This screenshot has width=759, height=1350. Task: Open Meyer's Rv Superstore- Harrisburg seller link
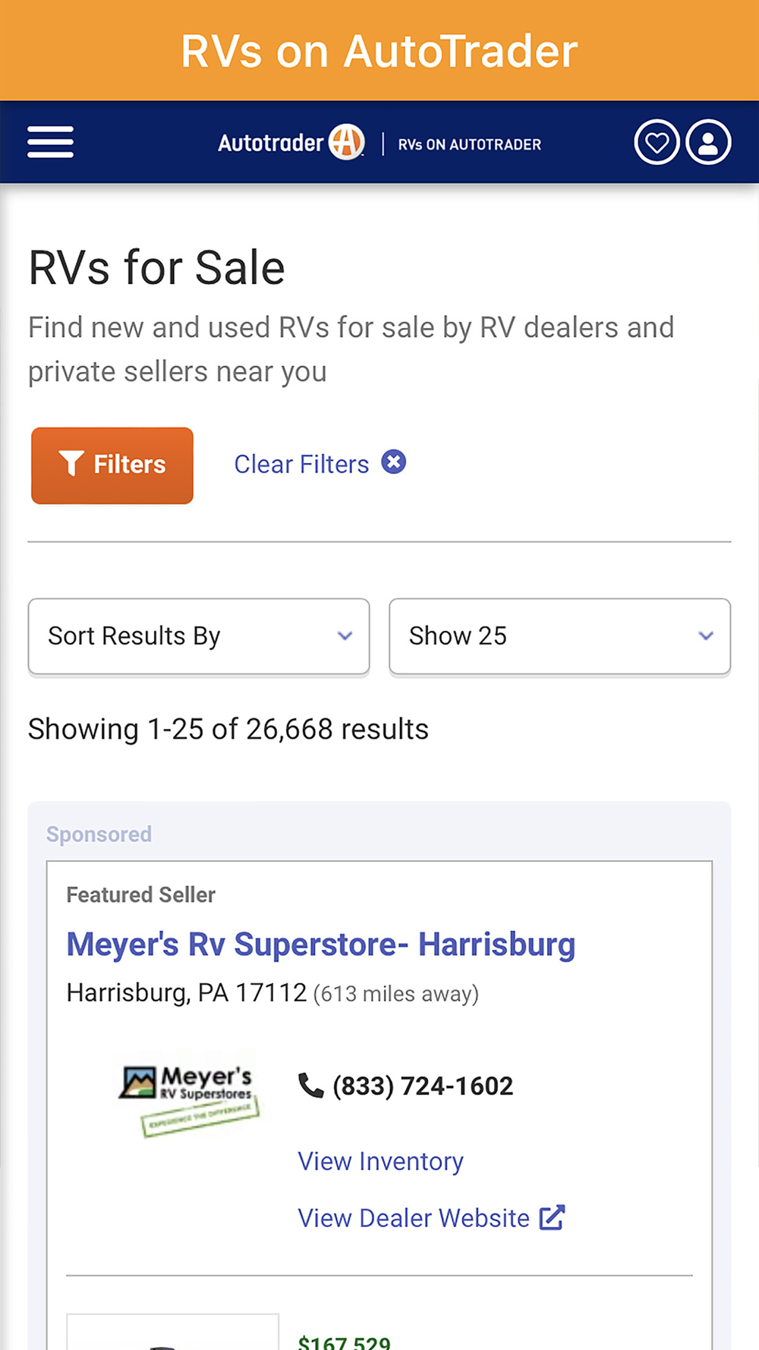[320, 945]
